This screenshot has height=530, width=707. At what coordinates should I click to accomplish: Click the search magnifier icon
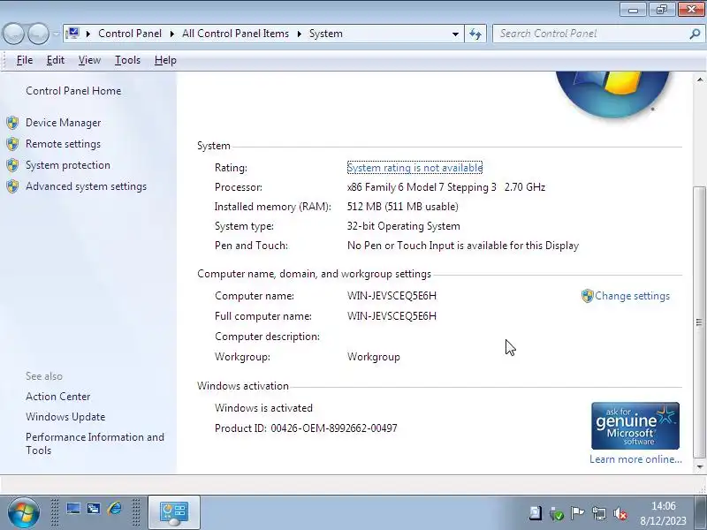tap(695, 34)
